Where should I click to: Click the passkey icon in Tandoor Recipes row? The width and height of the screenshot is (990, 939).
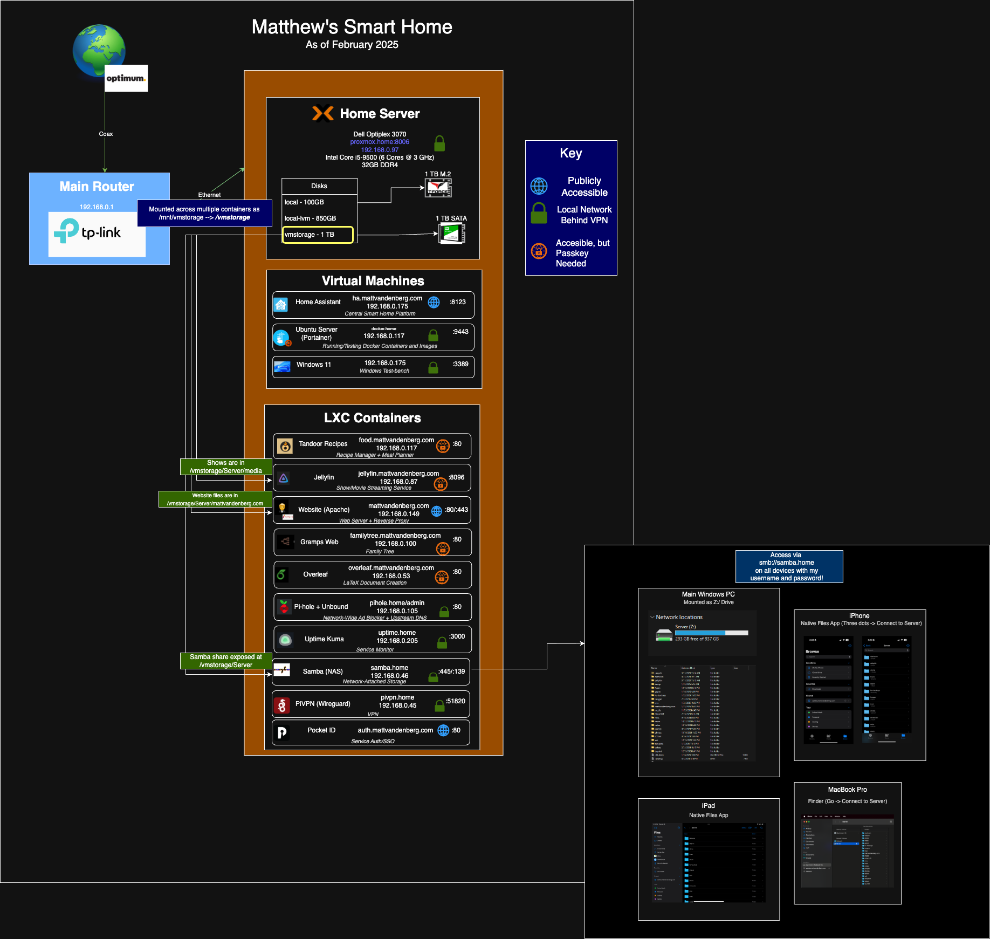point(443,445)
